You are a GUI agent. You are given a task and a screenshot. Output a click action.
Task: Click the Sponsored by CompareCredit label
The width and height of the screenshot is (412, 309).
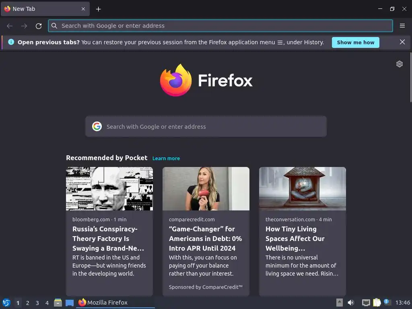click(x=206, y=287)
